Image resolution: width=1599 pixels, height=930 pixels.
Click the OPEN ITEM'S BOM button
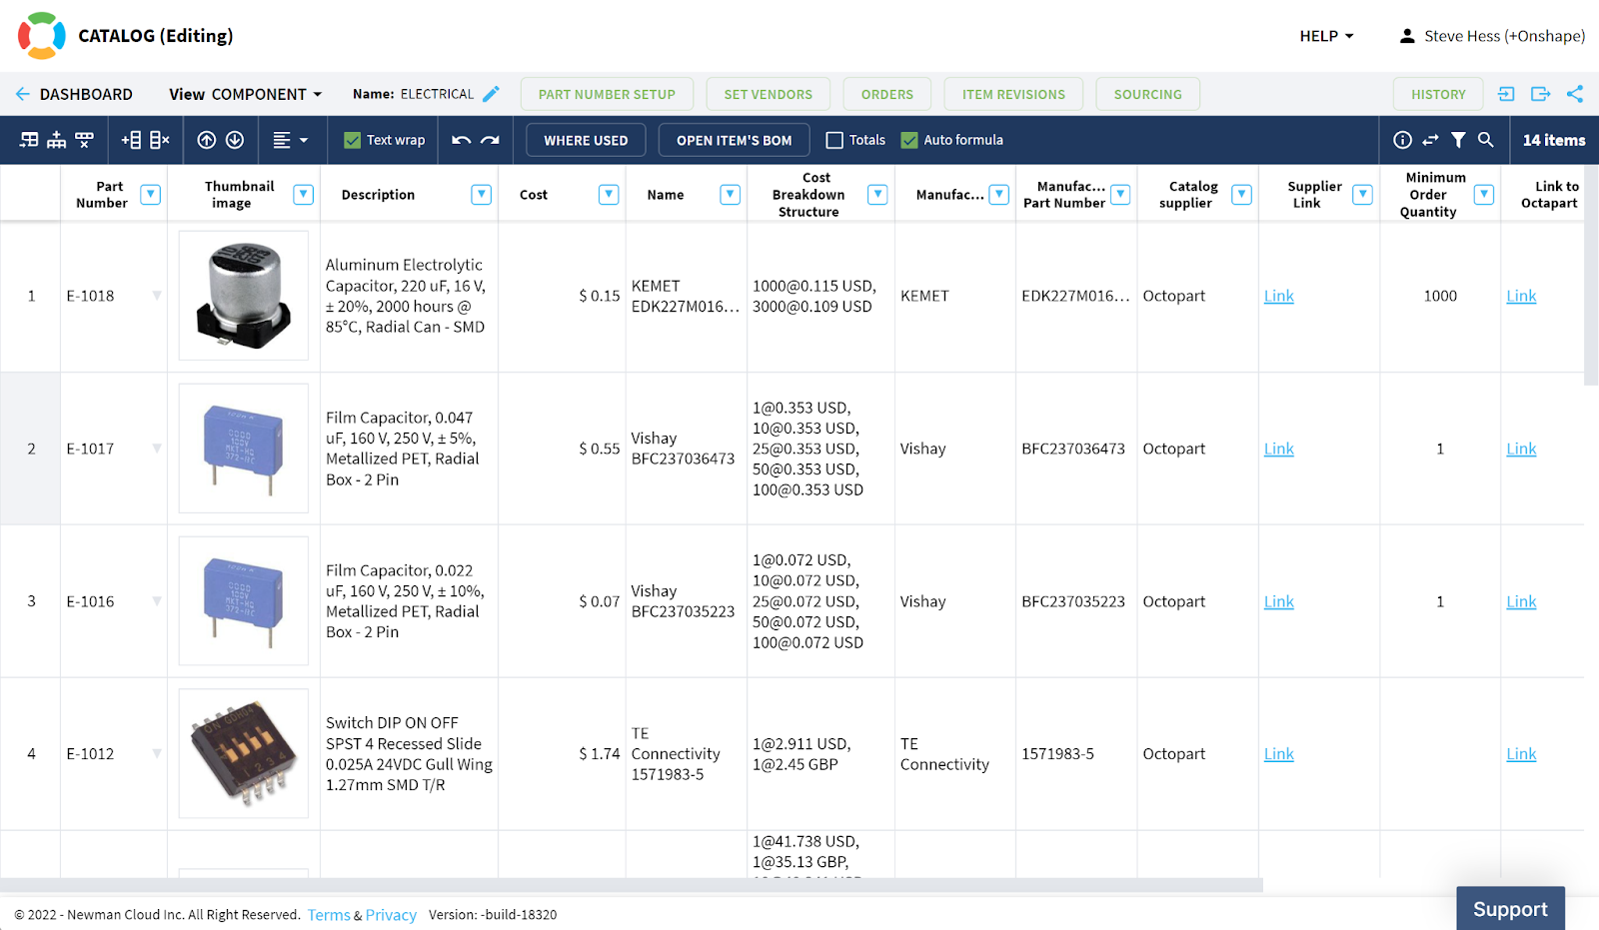coord(734,140)
